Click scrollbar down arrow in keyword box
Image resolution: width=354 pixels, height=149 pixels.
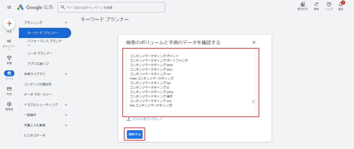click(x=253, y=105)
